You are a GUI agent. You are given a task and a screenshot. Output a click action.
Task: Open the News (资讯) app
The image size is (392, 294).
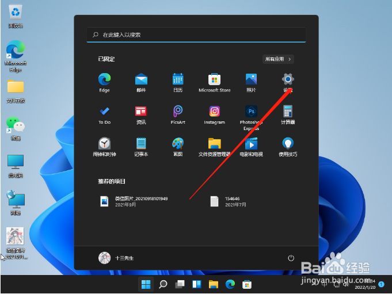pyautogui.click(x=141, y=114)
